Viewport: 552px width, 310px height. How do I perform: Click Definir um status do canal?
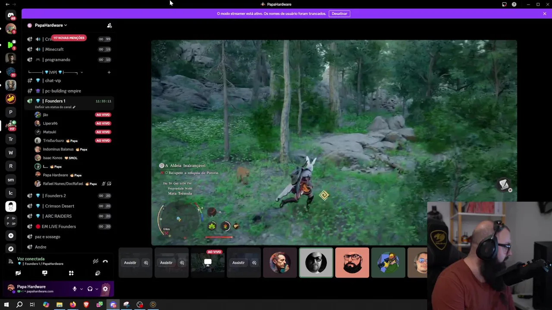tap(55, 107)
